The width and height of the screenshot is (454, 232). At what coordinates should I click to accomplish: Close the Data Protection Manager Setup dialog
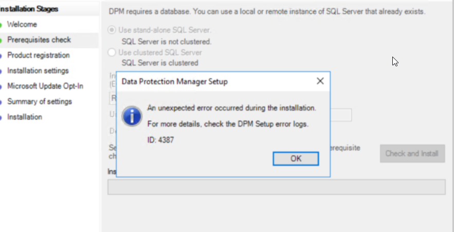pos(320,81)
